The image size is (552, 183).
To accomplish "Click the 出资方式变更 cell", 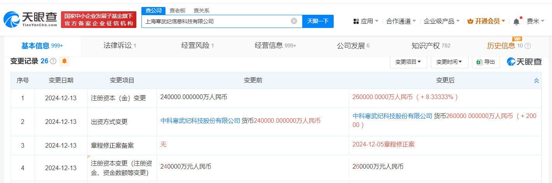I will (x=122, y=122).
